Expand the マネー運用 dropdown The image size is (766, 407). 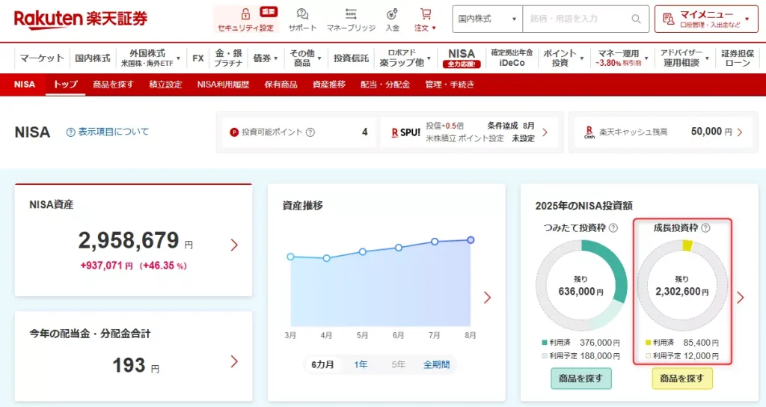646,58
